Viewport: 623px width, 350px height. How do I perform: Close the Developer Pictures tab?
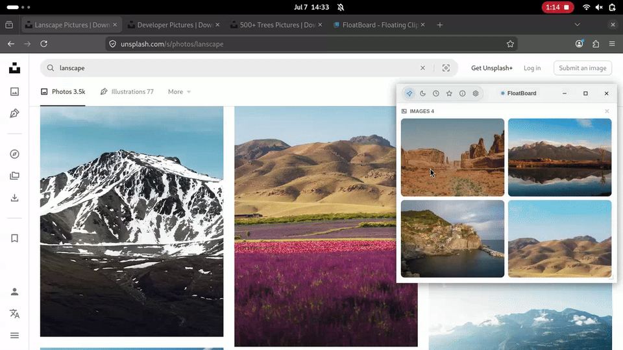[217, 25]
